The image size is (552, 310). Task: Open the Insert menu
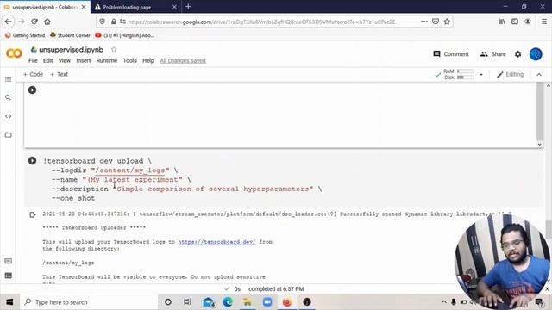click(84, 60)
